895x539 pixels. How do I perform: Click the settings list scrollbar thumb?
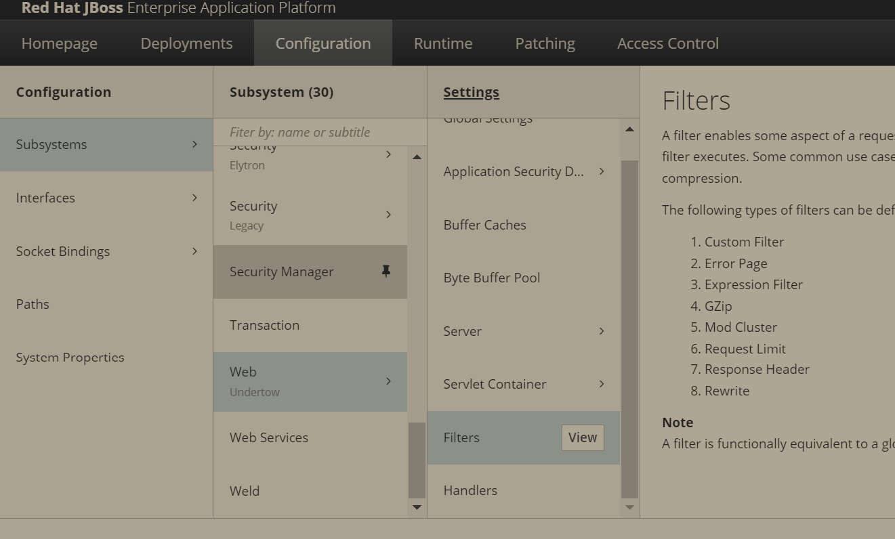click(x=629, y=329)
